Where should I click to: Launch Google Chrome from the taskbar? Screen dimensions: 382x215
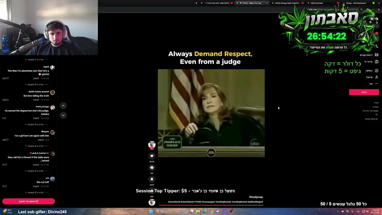pos(211,211)
